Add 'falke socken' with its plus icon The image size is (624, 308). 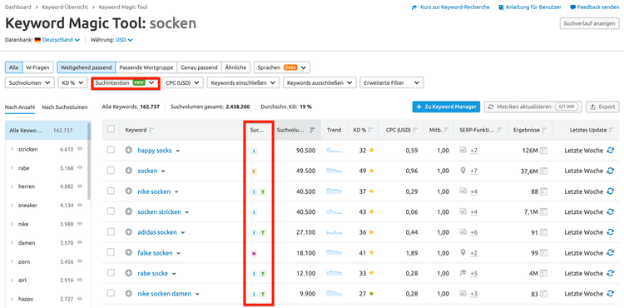(128, 253)
